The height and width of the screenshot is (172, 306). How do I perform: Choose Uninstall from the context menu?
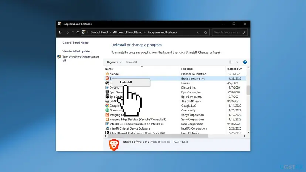126,82
